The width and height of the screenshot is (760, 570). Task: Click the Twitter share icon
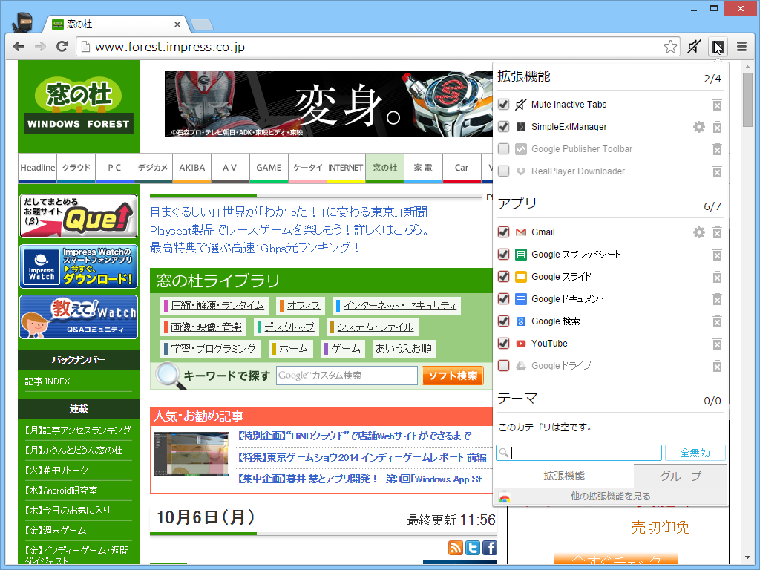point(473,548)
